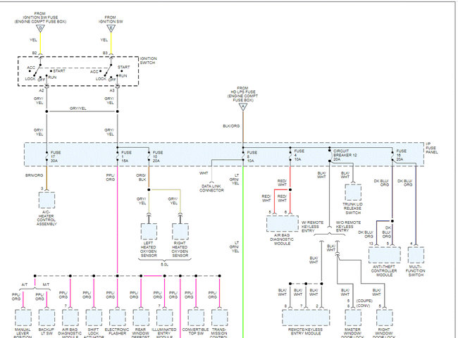Click the A2 terminal label
458x338 pixels.
[42, 90]
